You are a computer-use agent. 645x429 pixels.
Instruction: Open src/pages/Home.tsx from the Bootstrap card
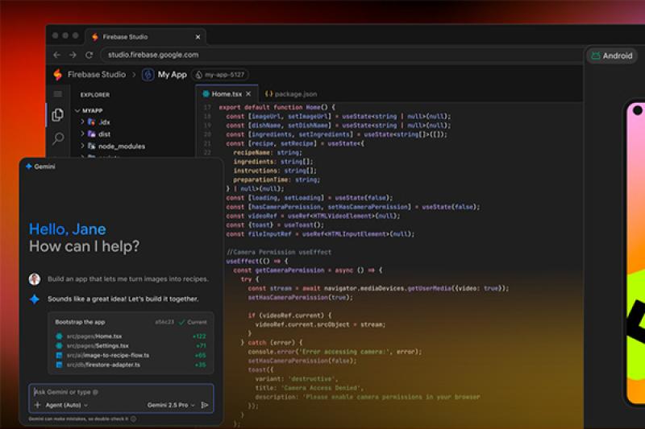94,336
